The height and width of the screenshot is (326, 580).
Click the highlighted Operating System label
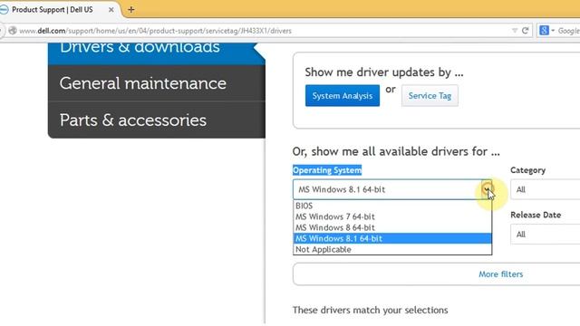click(327, 170)
